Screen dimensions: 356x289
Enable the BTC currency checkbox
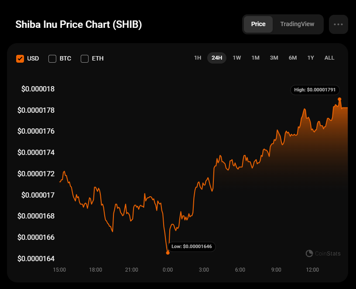[52, 58]
